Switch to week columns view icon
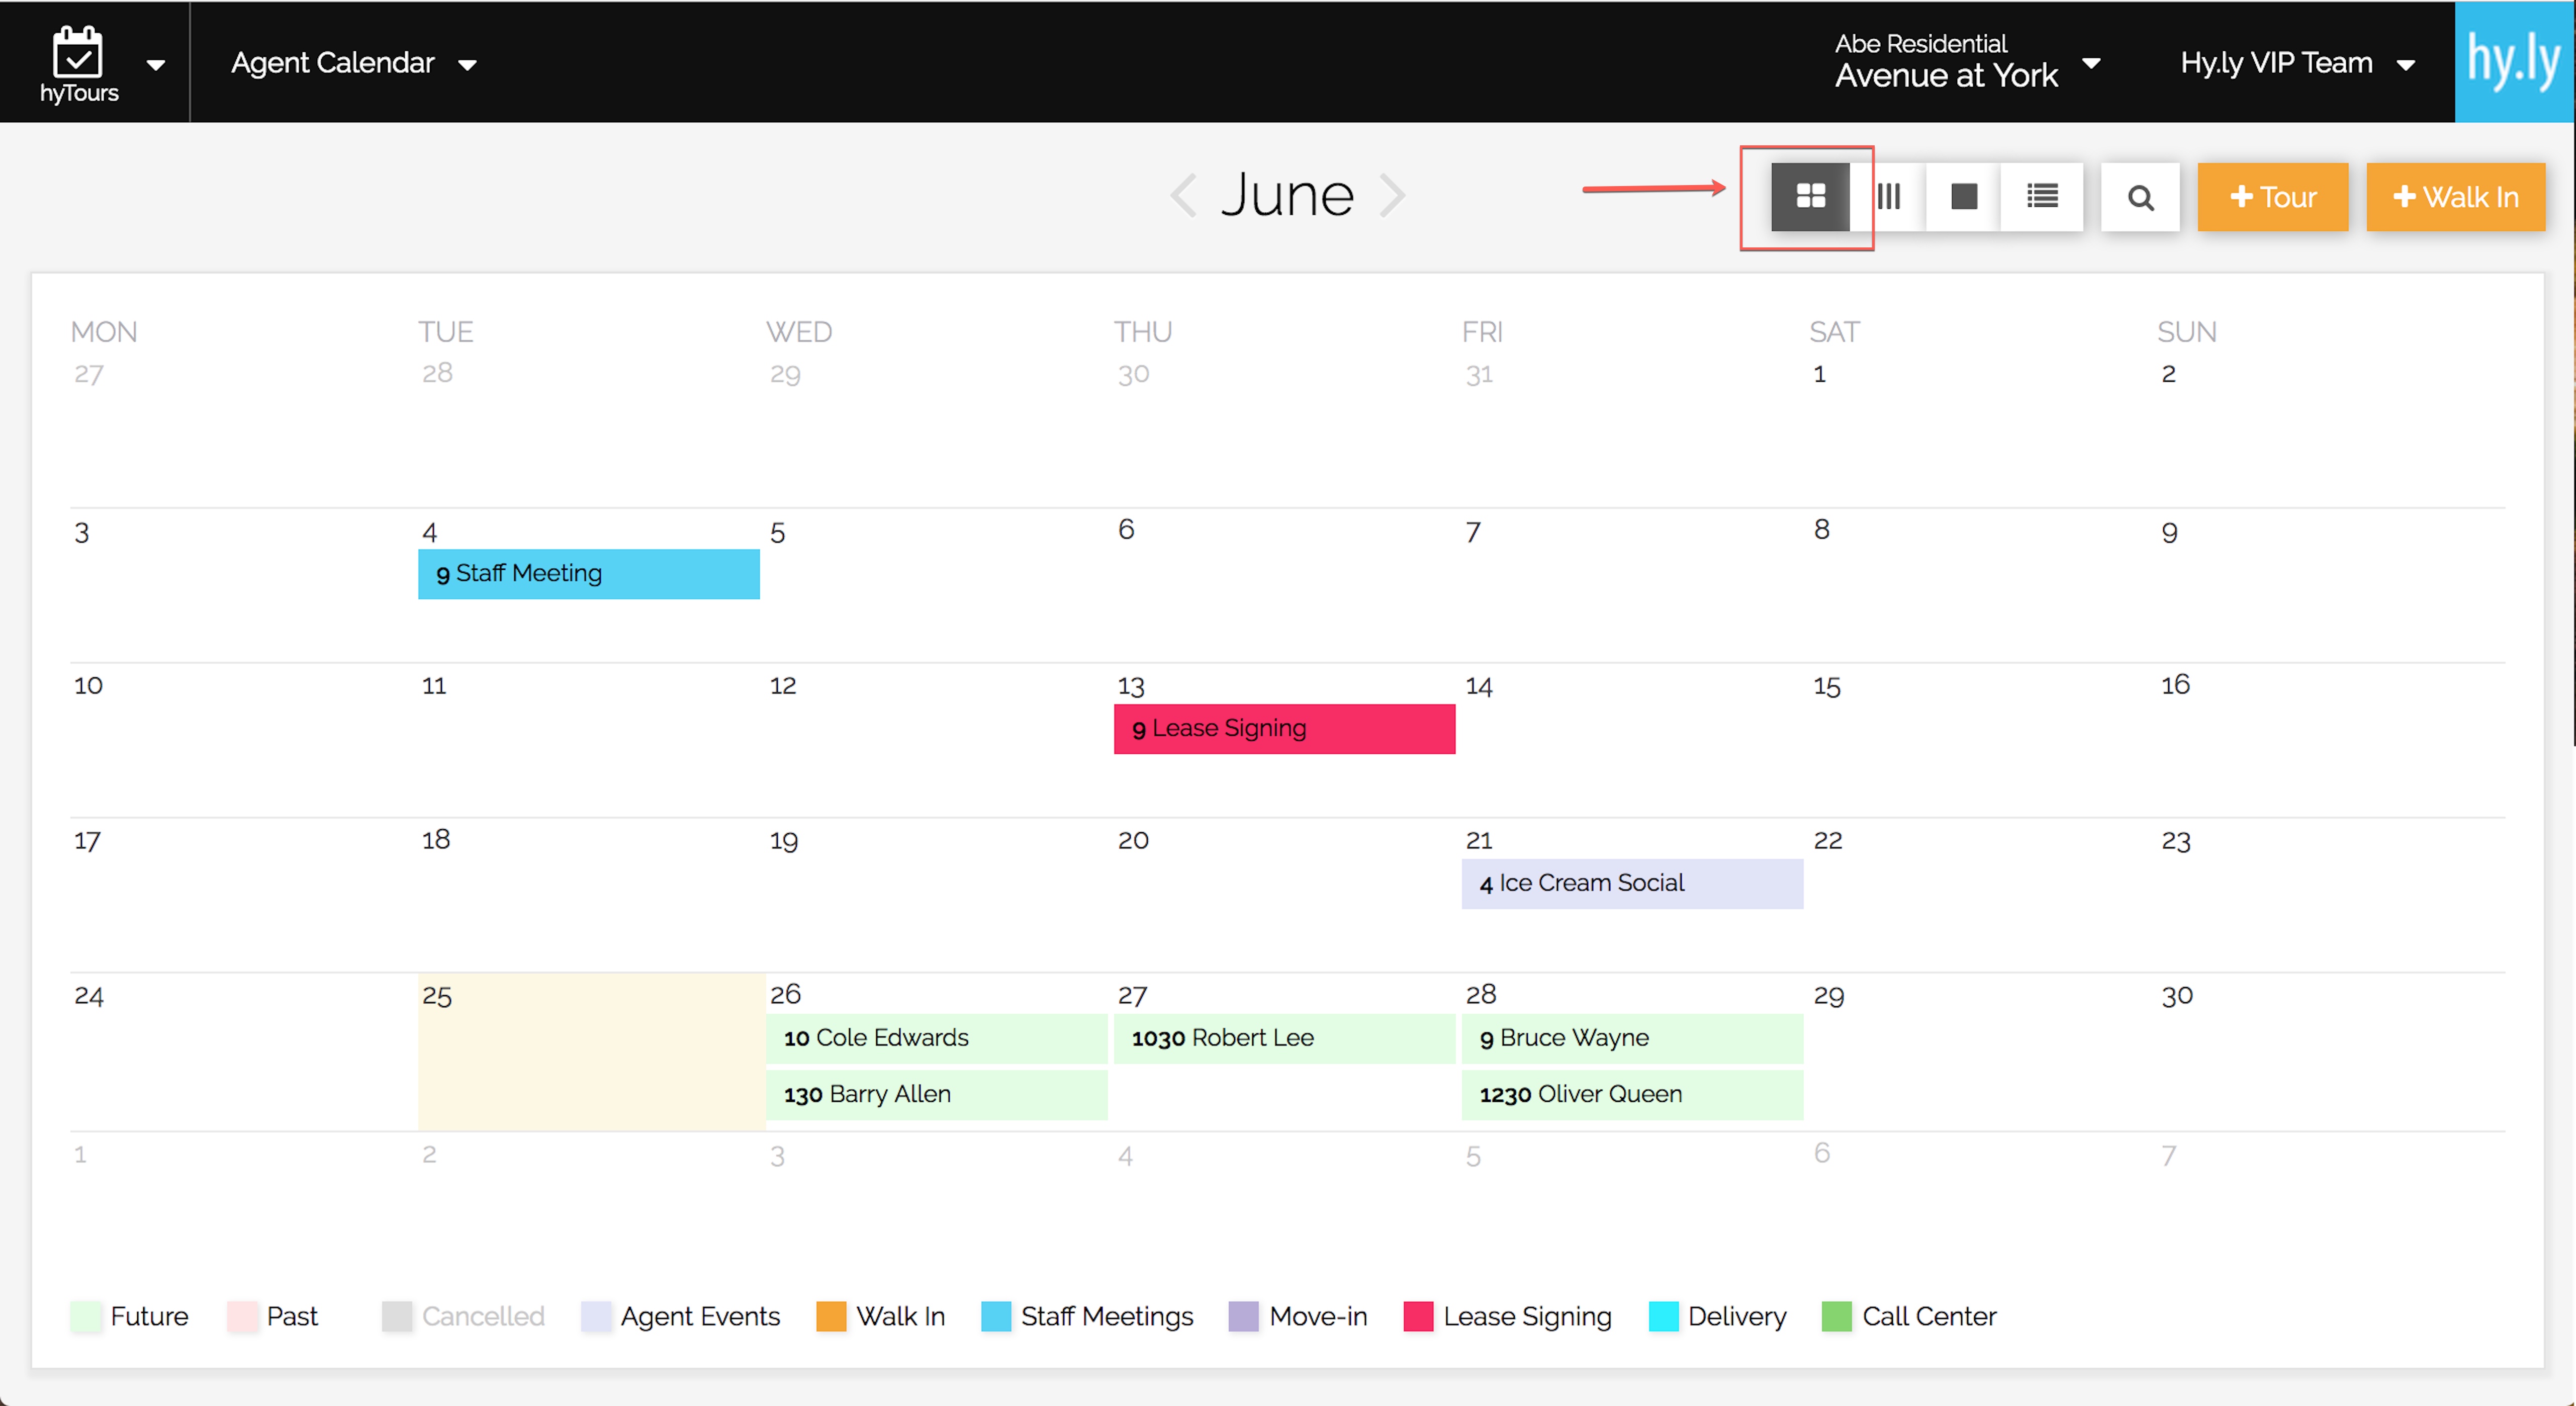The image size is (2576, 1406). point(1888,196)
